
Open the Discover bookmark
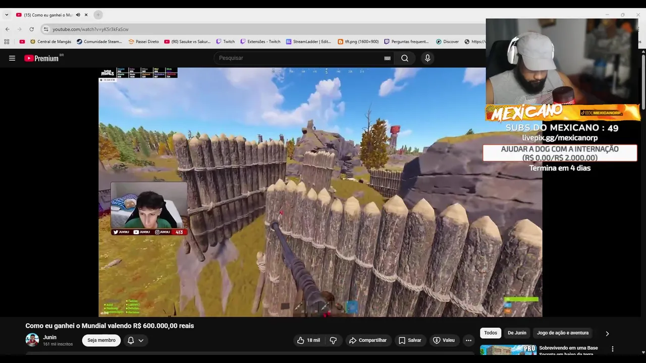tap(448, 42)
